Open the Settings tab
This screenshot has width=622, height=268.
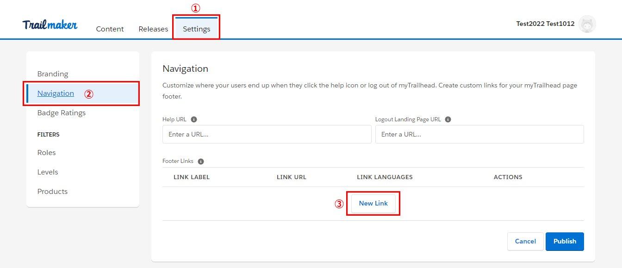(196, 29)
